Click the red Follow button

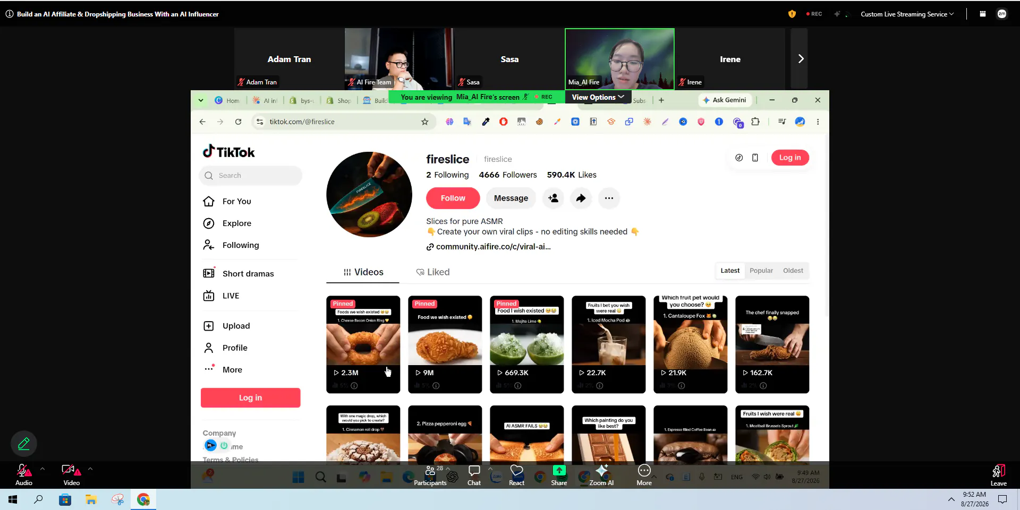pos(453,198)
